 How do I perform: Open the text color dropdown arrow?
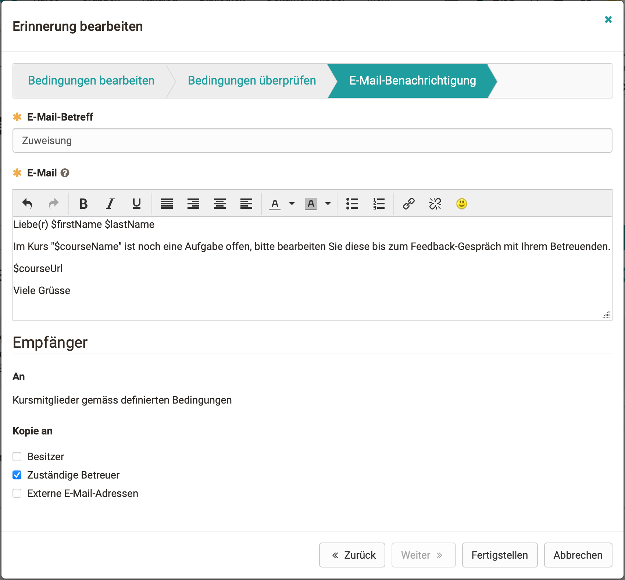click(292, 204)
